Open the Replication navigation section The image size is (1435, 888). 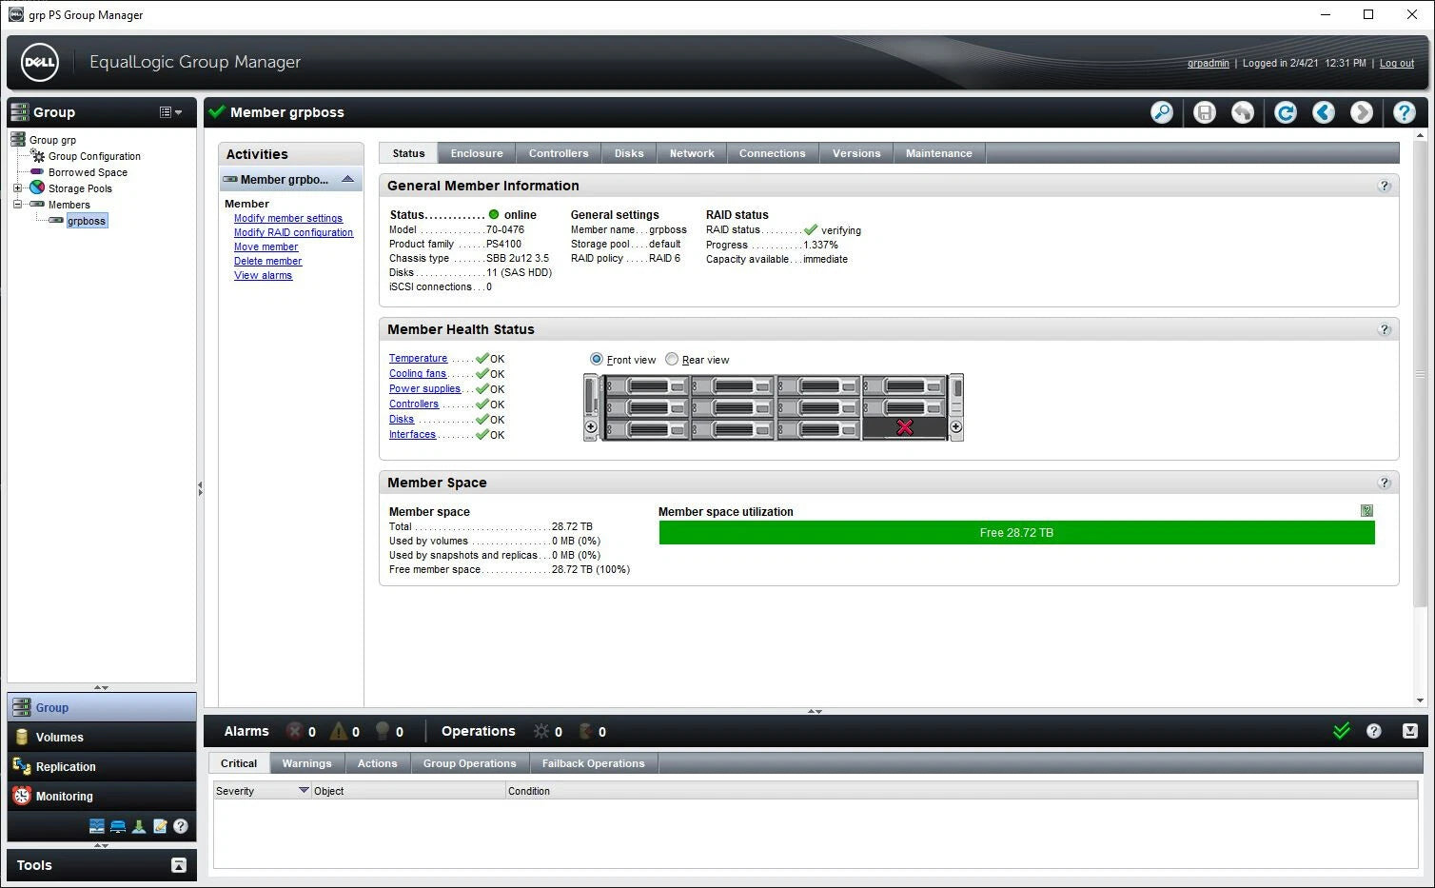coord(102,766)
